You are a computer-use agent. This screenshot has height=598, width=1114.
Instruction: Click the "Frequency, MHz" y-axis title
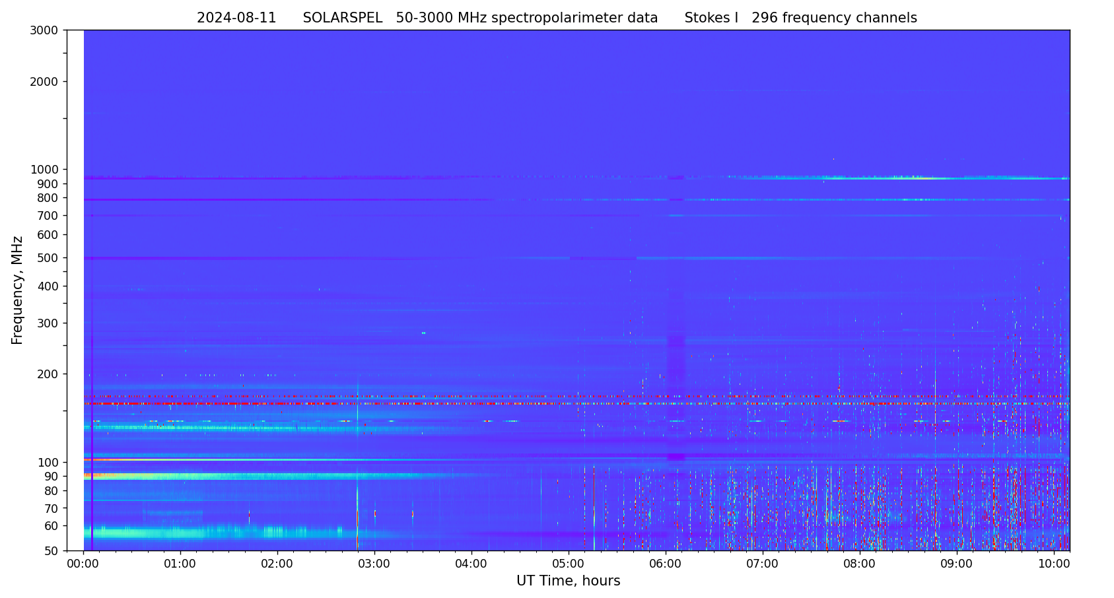[x=18, y=290]
